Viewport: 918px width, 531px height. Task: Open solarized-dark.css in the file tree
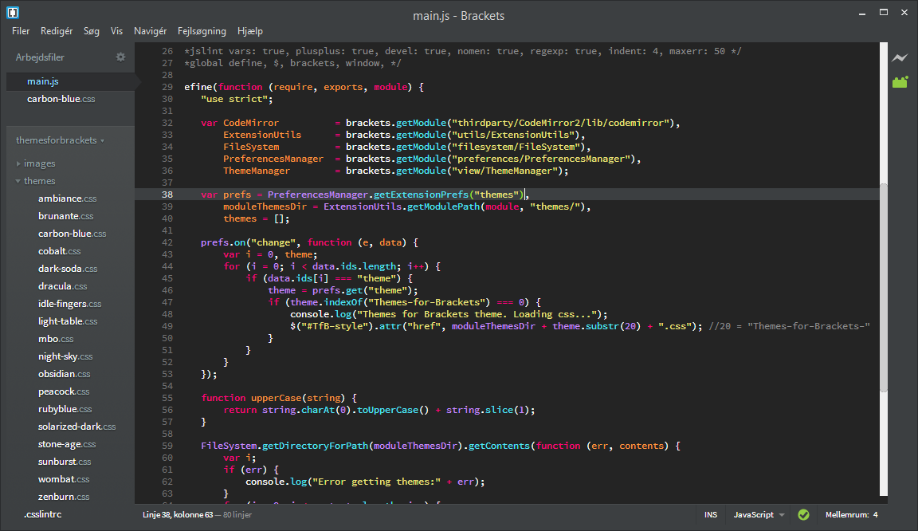click(76, 427)
